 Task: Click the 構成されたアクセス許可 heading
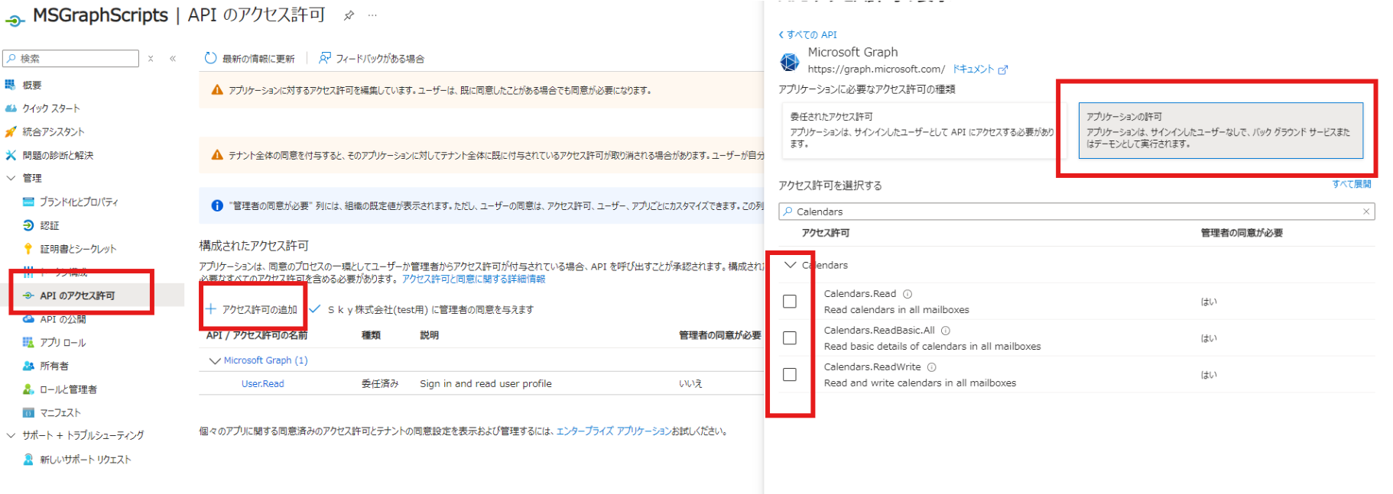click(x=254, y=246)
